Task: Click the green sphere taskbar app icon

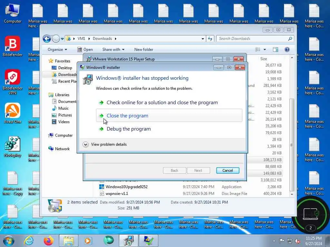Action: click(x=109, y=241)
